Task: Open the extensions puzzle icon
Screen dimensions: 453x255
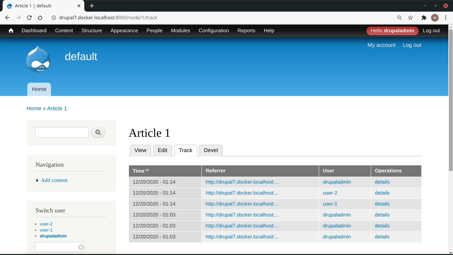Action: tap(424, 18)
